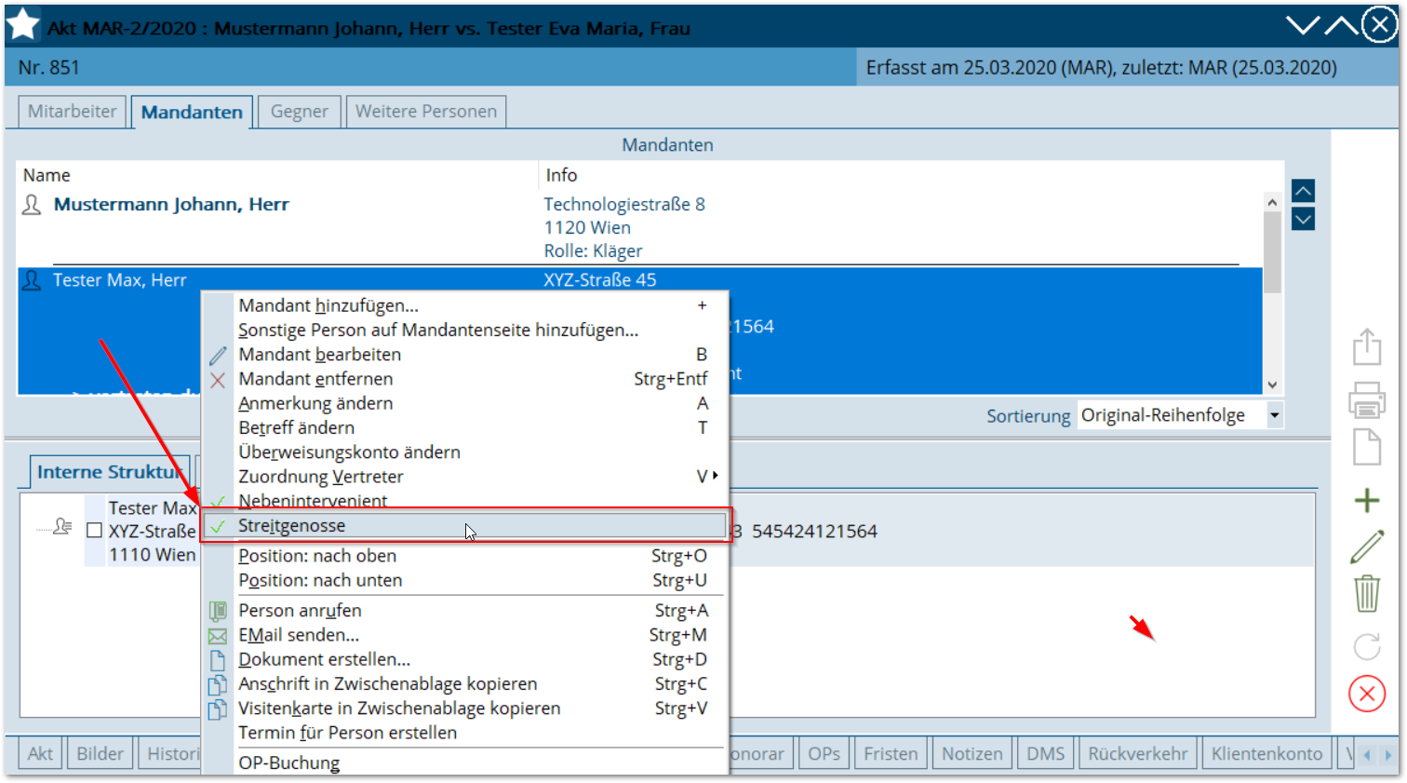
Task: Open the Notizen bottom tab
Action: pyautogui.click(x=972, y=753)
